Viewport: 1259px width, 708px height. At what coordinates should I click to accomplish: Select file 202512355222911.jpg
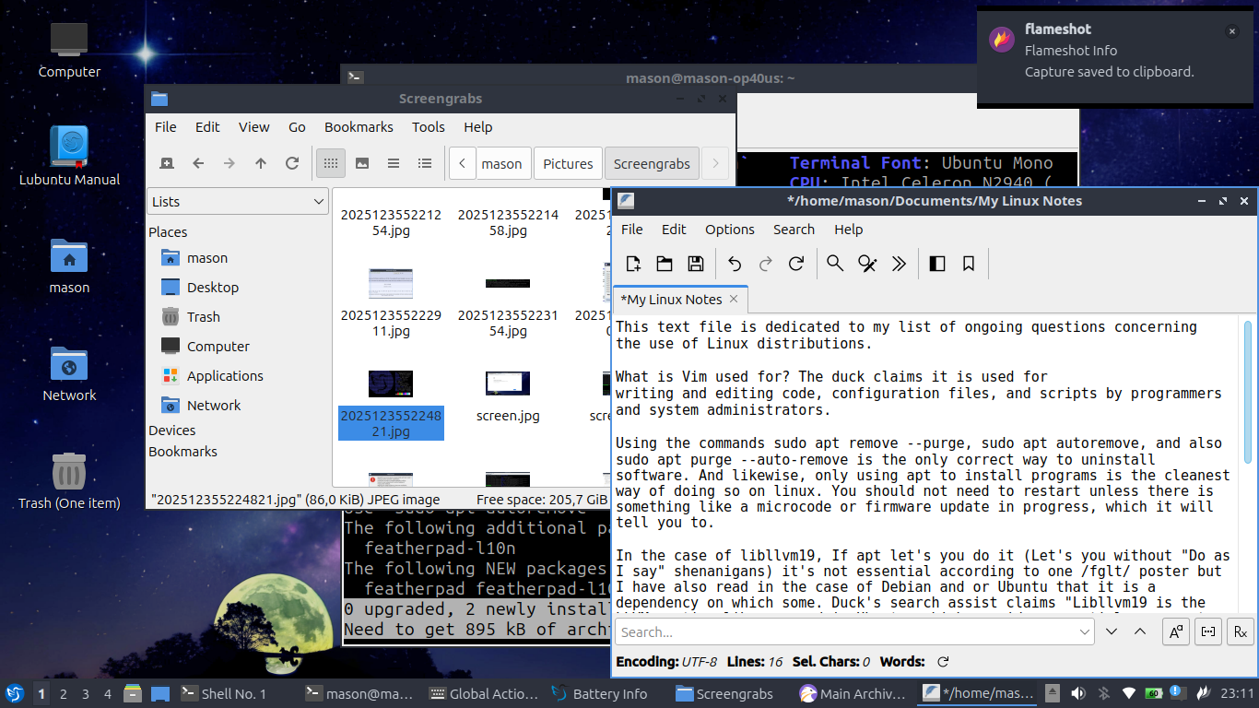[391, 302]
